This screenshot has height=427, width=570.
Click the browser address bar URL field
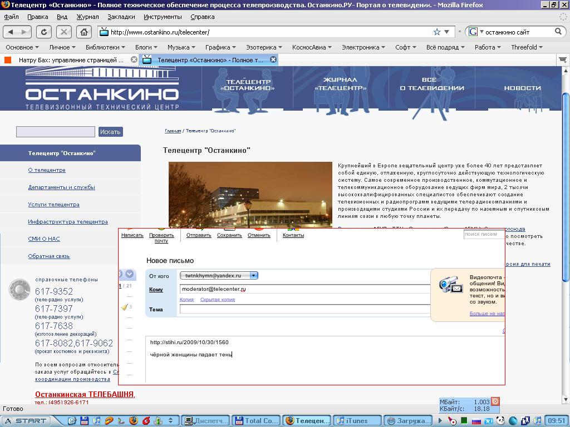coord(270,32)
